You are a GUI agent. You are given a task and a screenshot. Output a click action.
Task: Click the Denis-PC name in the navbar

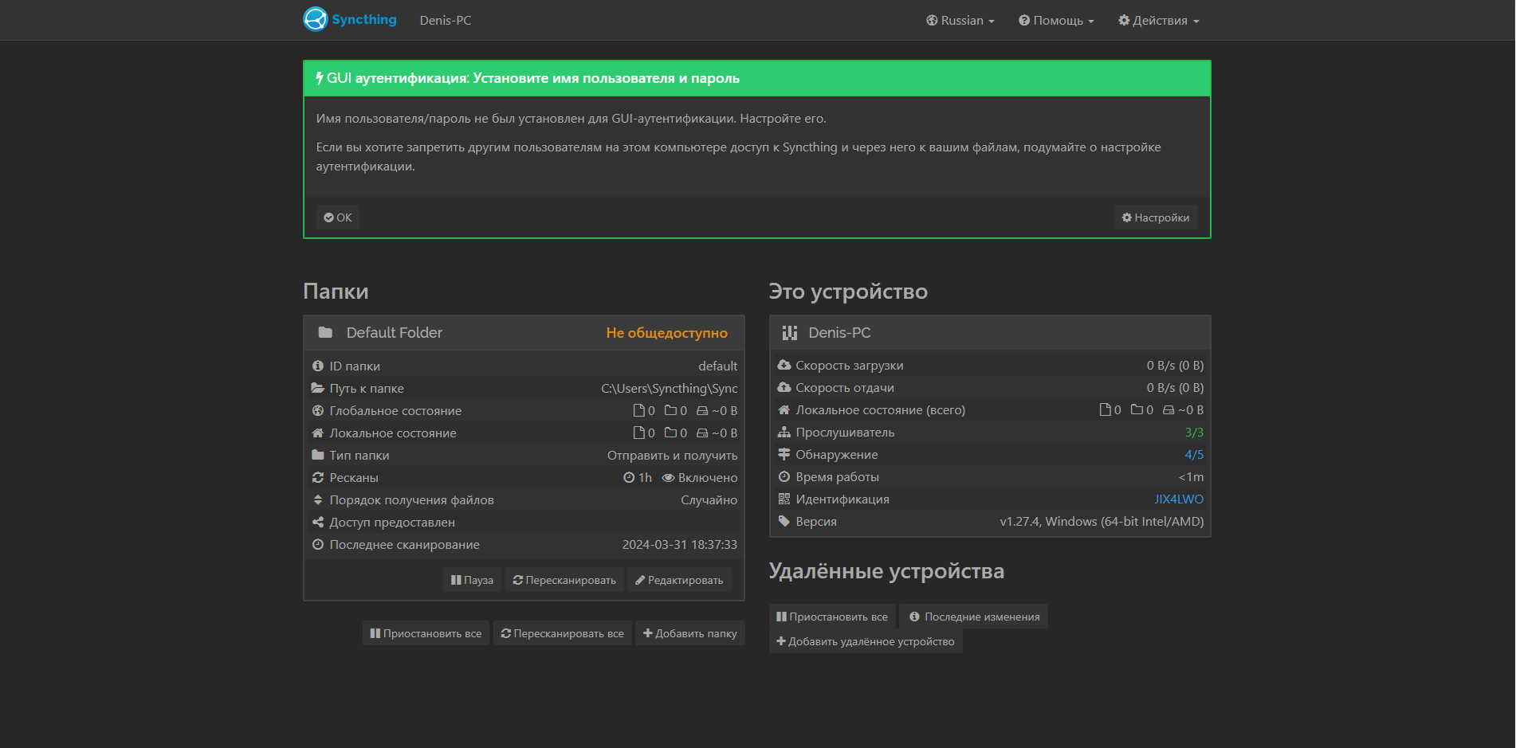pos(446,21)
